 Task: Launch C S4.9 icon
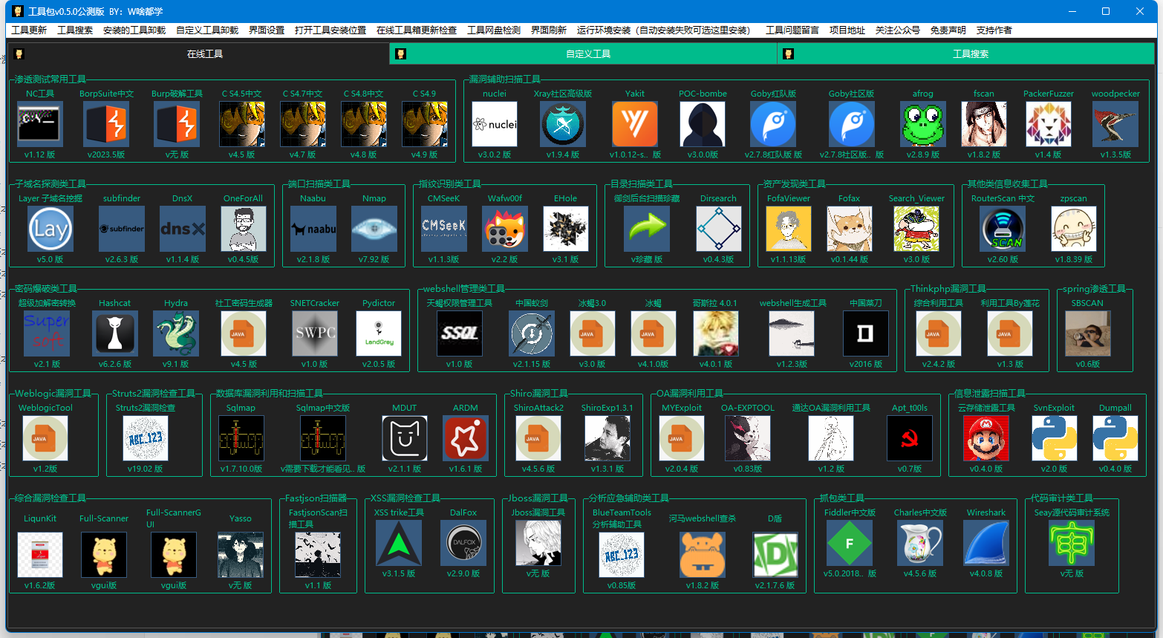425,124
